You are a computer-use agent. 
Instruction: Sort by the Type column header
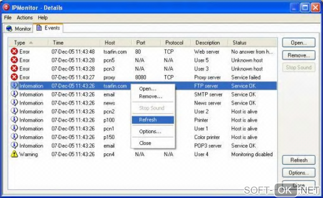tap(28, 43)
